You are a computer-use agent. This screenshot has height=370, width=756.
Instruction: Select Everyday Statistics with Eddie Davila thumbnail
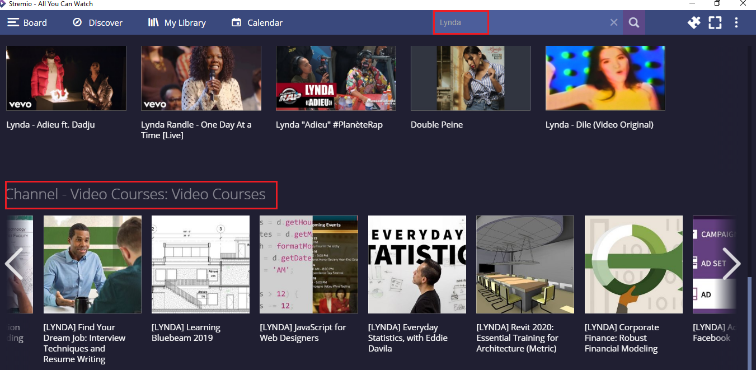point(417,264)
